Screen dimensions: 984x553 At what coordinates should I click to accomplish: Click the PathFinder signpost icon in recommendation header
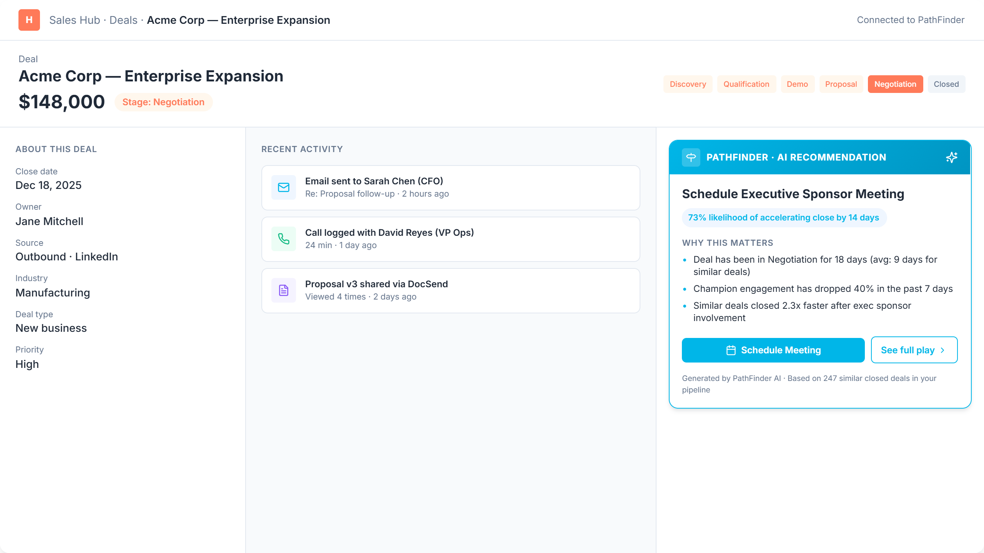tap(691, 157)
